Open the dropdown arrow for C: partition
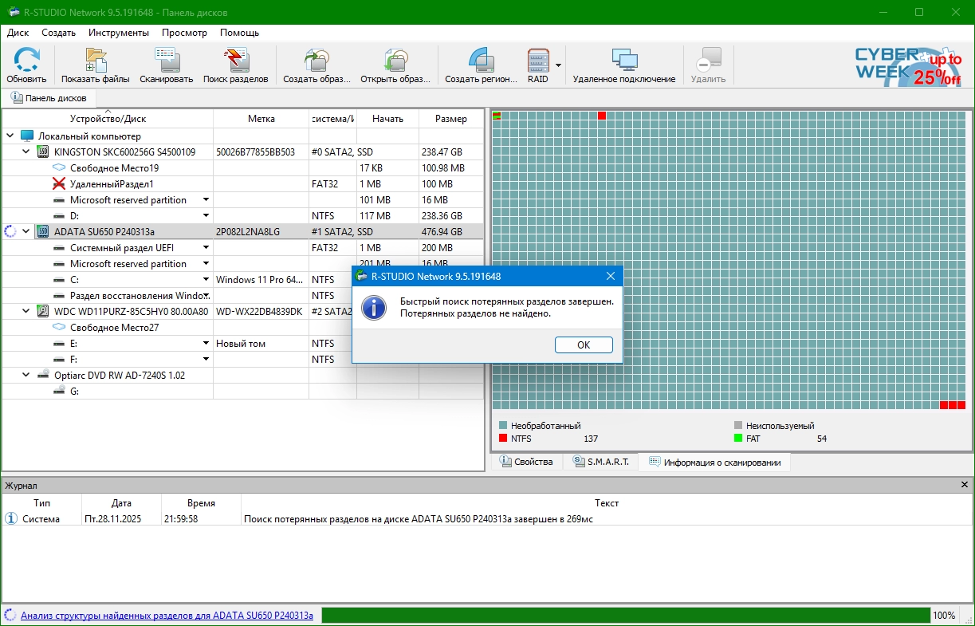The height and width of the screenshot is (626, 975). click(x=206, y=279)
